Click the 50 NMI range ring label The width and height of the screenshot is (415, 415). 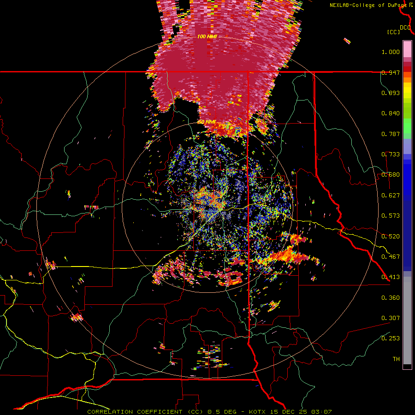[x=207, y=122]
